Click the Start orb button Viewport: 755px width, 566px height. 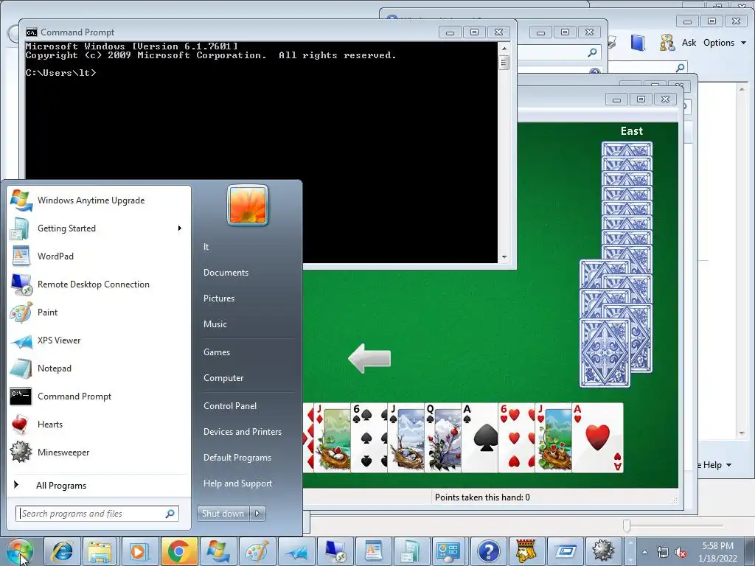[x=20, y=551]
